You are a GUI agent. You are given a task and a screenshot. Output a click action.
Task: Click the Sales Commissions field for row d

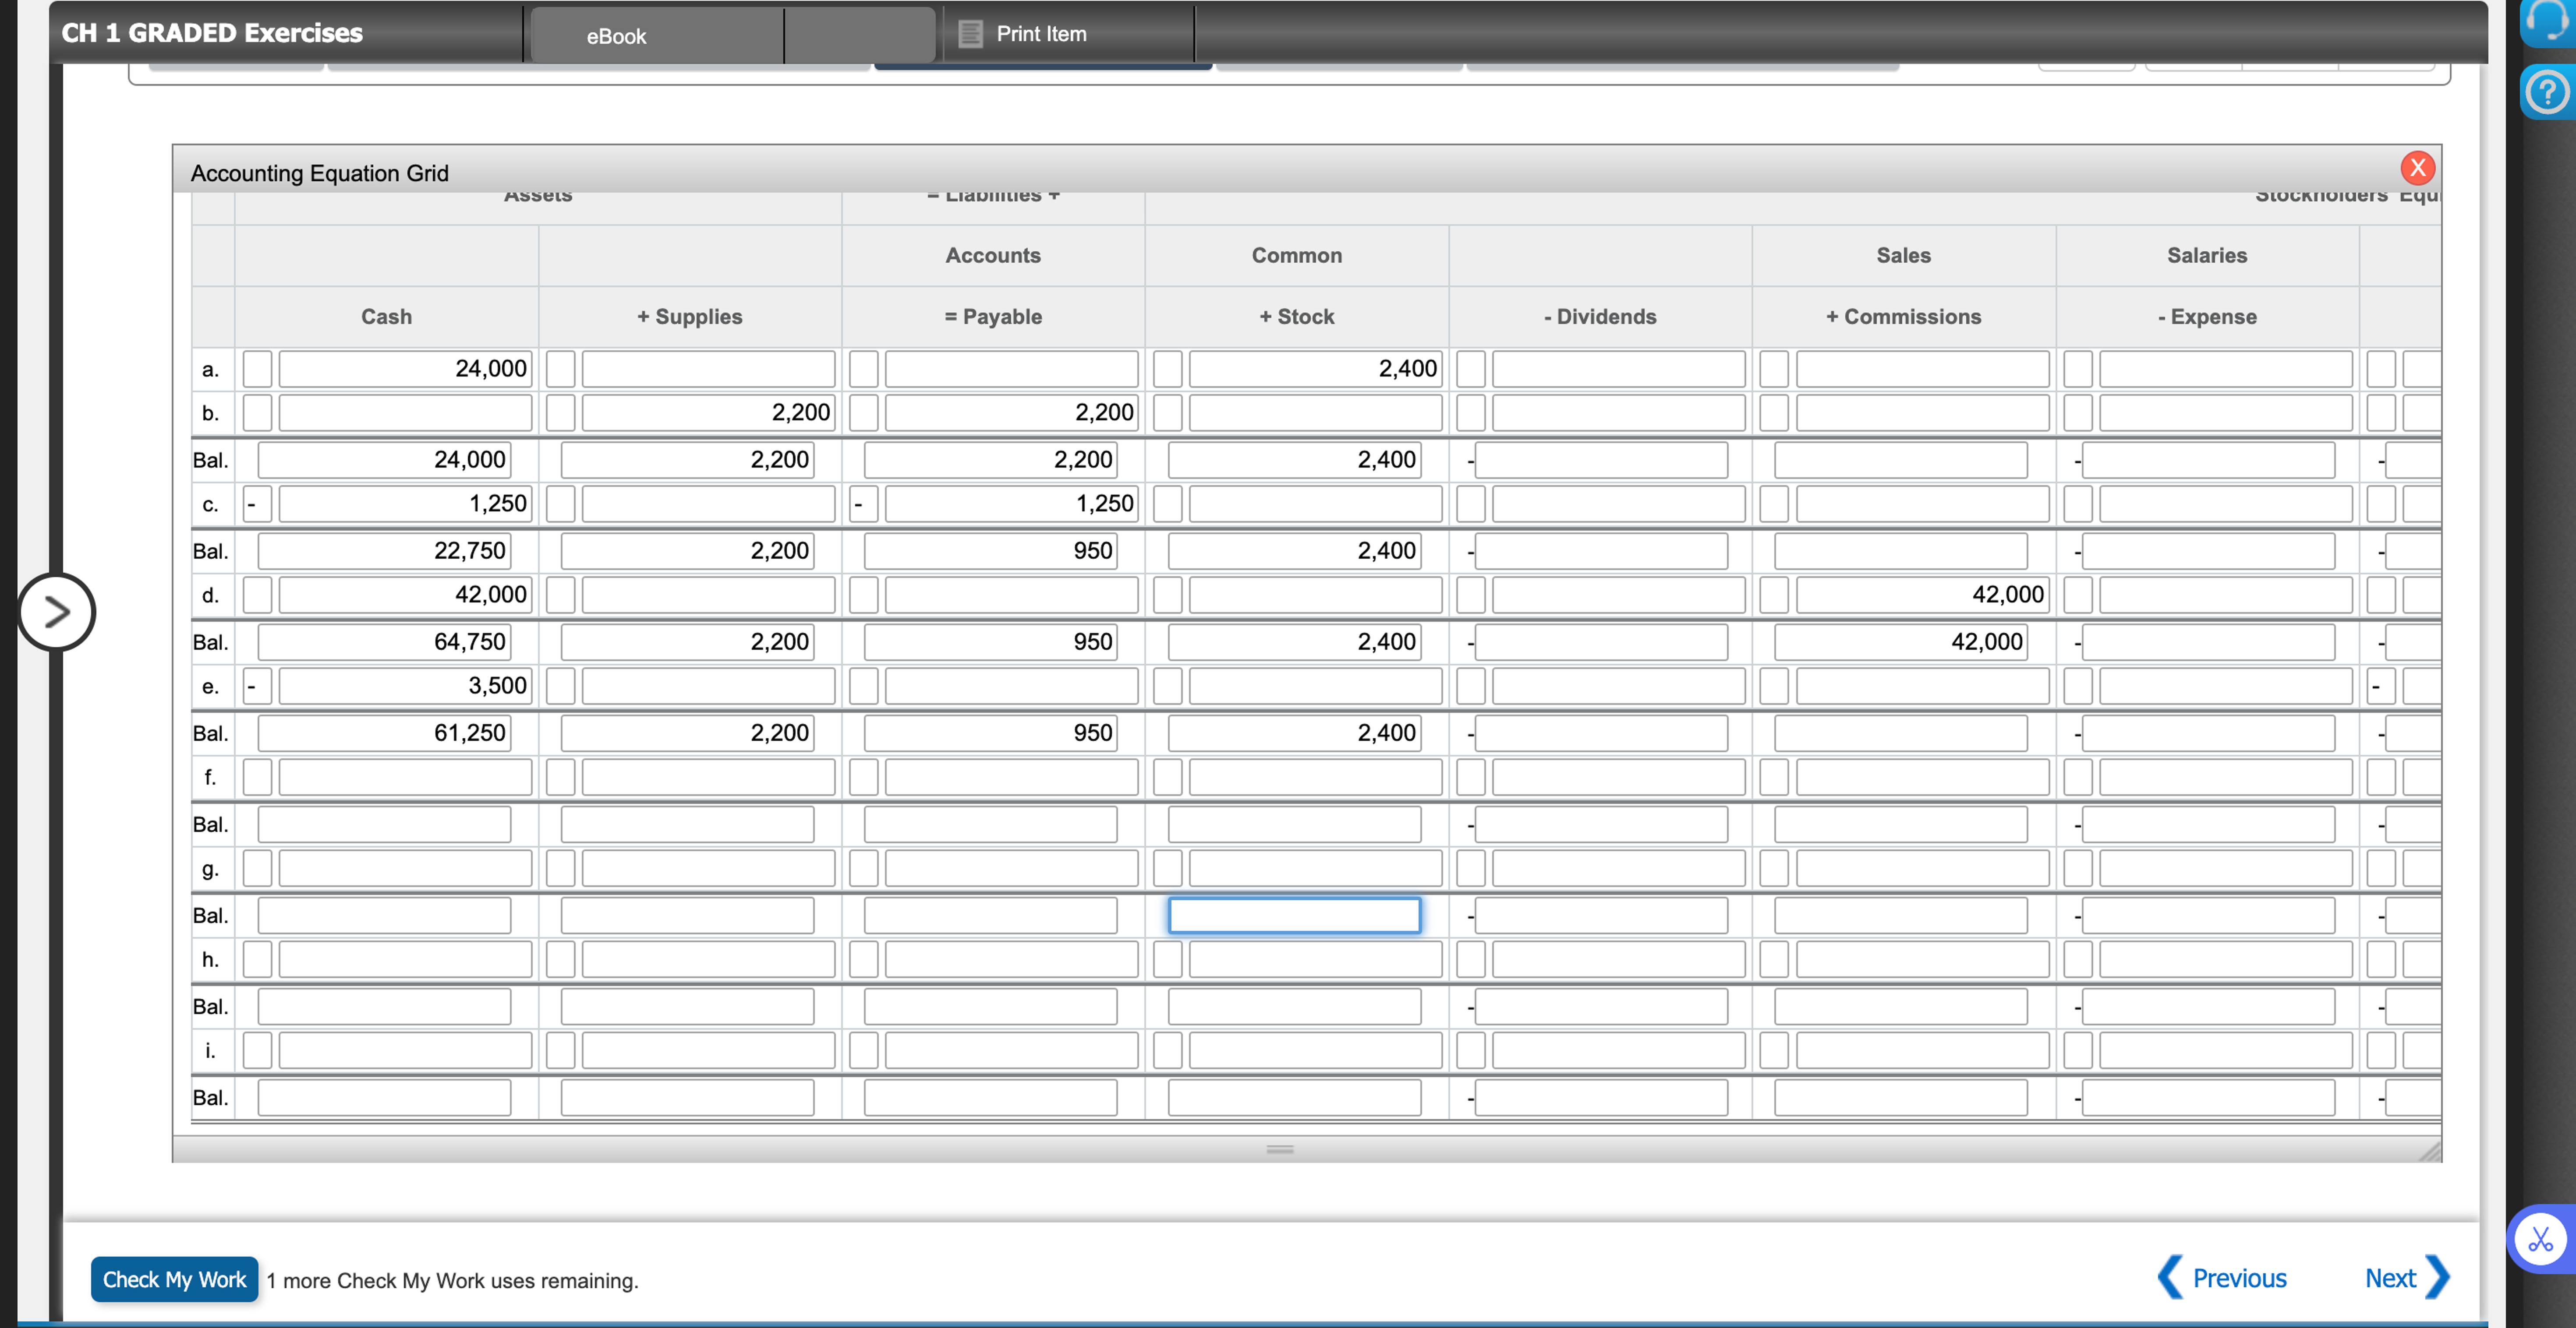pyautogui.click(x=1922, y=595)
